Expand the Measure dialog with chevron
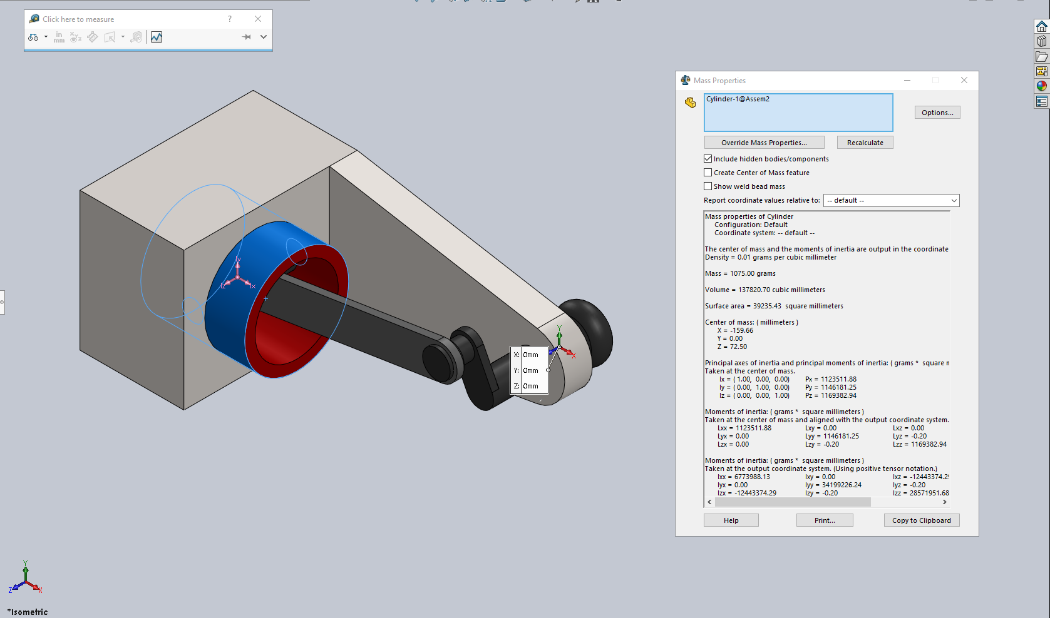This screenshot has width=1050, height=618. pos(264,37)
